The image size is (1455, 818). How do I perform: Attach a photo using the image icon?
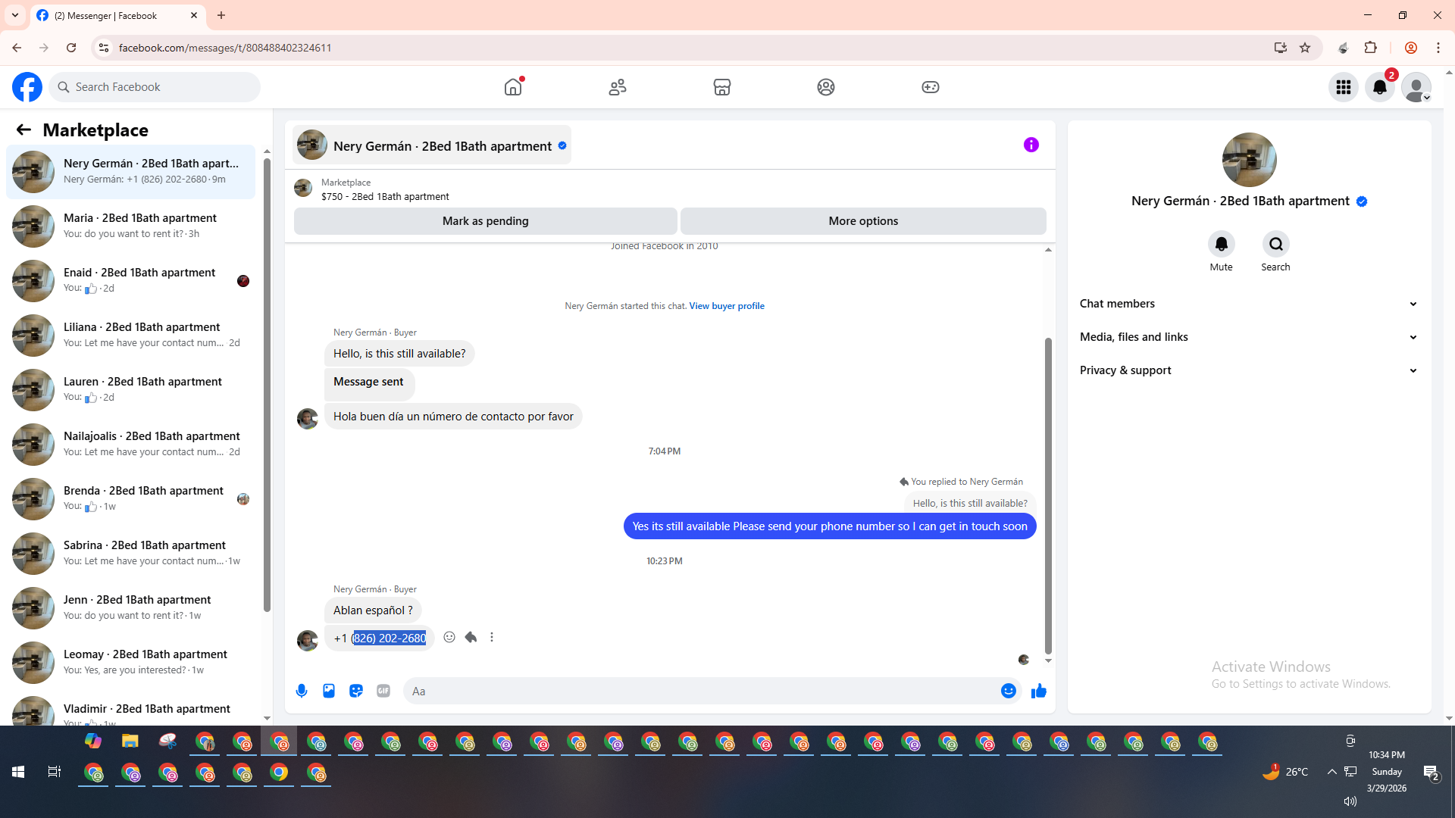coord(329,691)
